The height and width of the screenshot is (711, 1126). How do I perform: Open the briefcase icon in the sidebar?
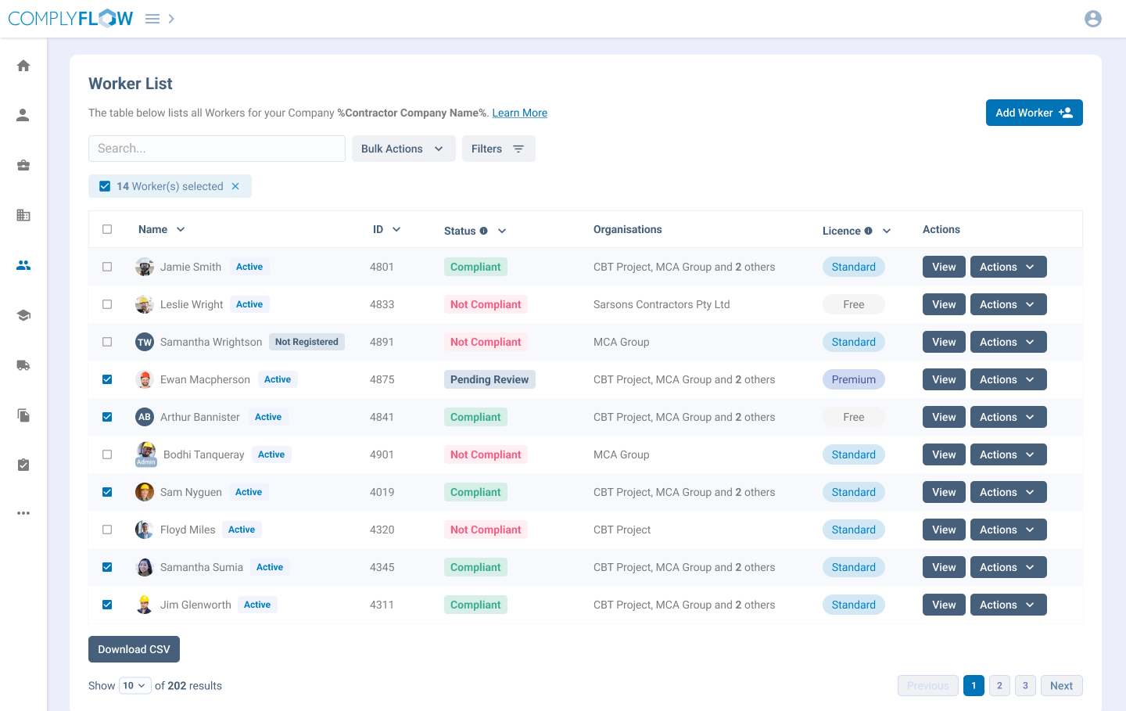[23, 165]
